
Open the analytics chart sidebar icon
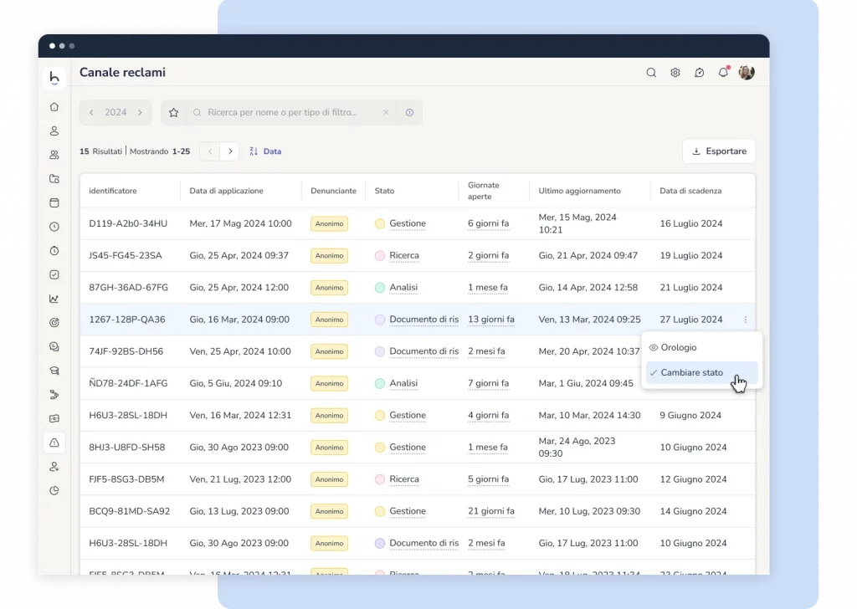54,299
